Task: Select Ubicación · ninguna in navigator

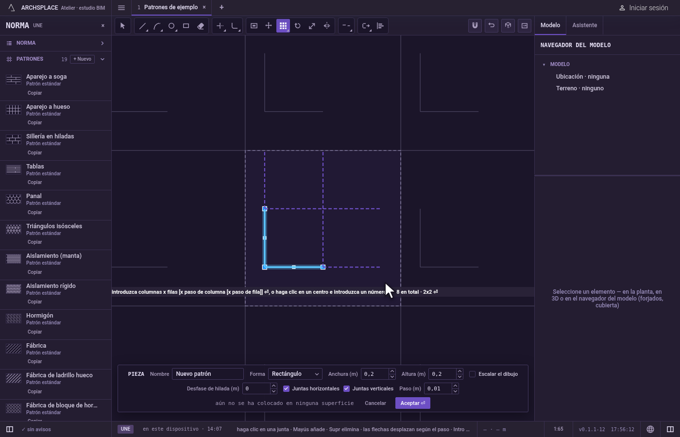Action: tap(583, 77)
